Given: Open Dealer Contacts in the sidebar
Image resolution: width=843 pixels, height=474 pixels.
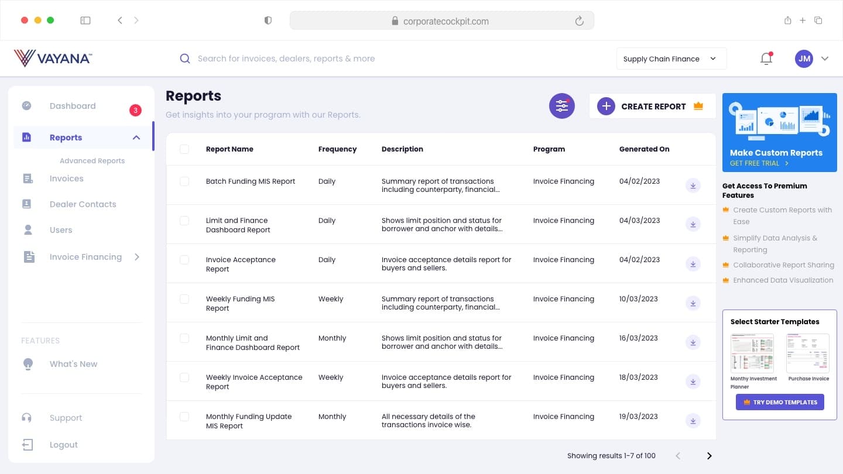Looking at the screenshot, I should (x=83, y=204).
